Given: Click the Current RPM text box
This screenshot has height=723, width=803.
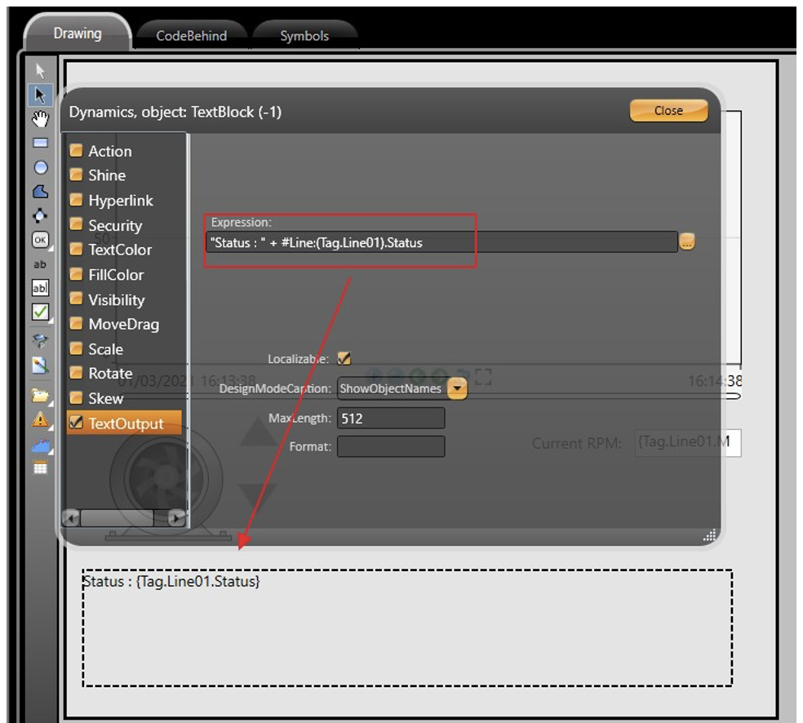Looking at the screenshot, I should (688, 442).
